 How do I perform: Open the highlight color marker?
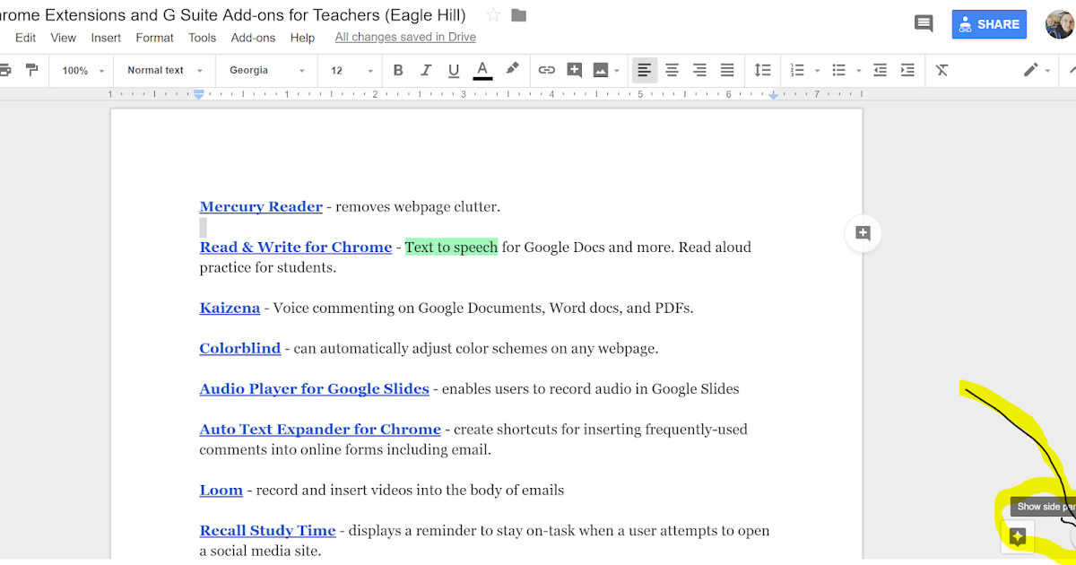[x=512, y=69]
